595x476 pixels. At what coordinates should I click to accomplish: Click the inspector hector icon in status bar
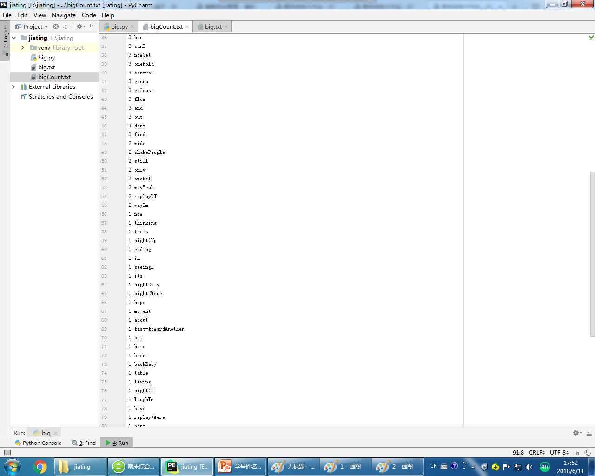coord(588,452)
